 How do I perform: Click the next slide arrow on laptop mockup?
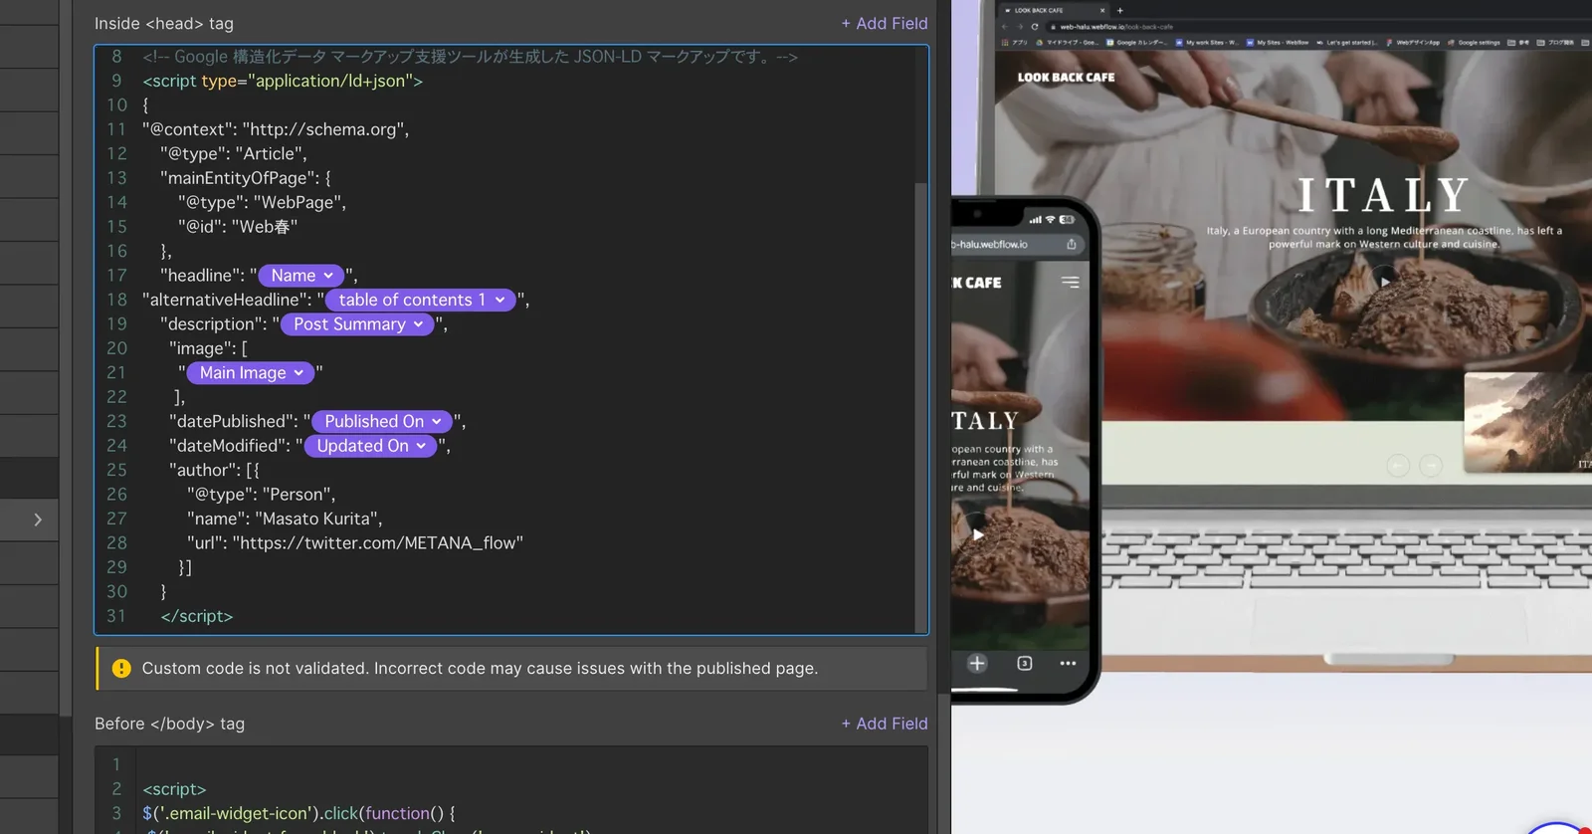pos(1431,465)
